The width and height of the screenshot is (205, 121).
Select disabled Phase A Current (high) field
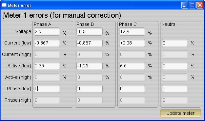[47, 54]
